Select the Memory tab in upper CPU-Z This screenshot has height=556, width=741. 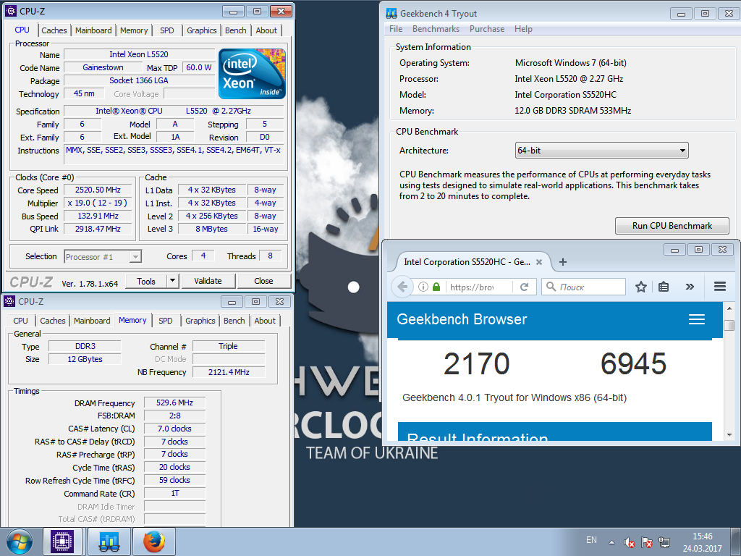134,30
